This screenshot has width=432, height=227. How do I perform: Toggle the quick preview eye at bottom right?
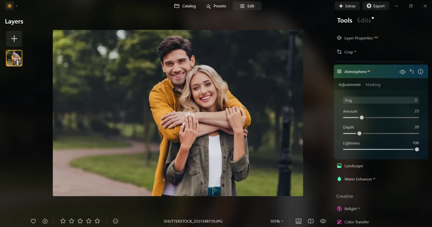pyautogui.click(x=323, y=221)
